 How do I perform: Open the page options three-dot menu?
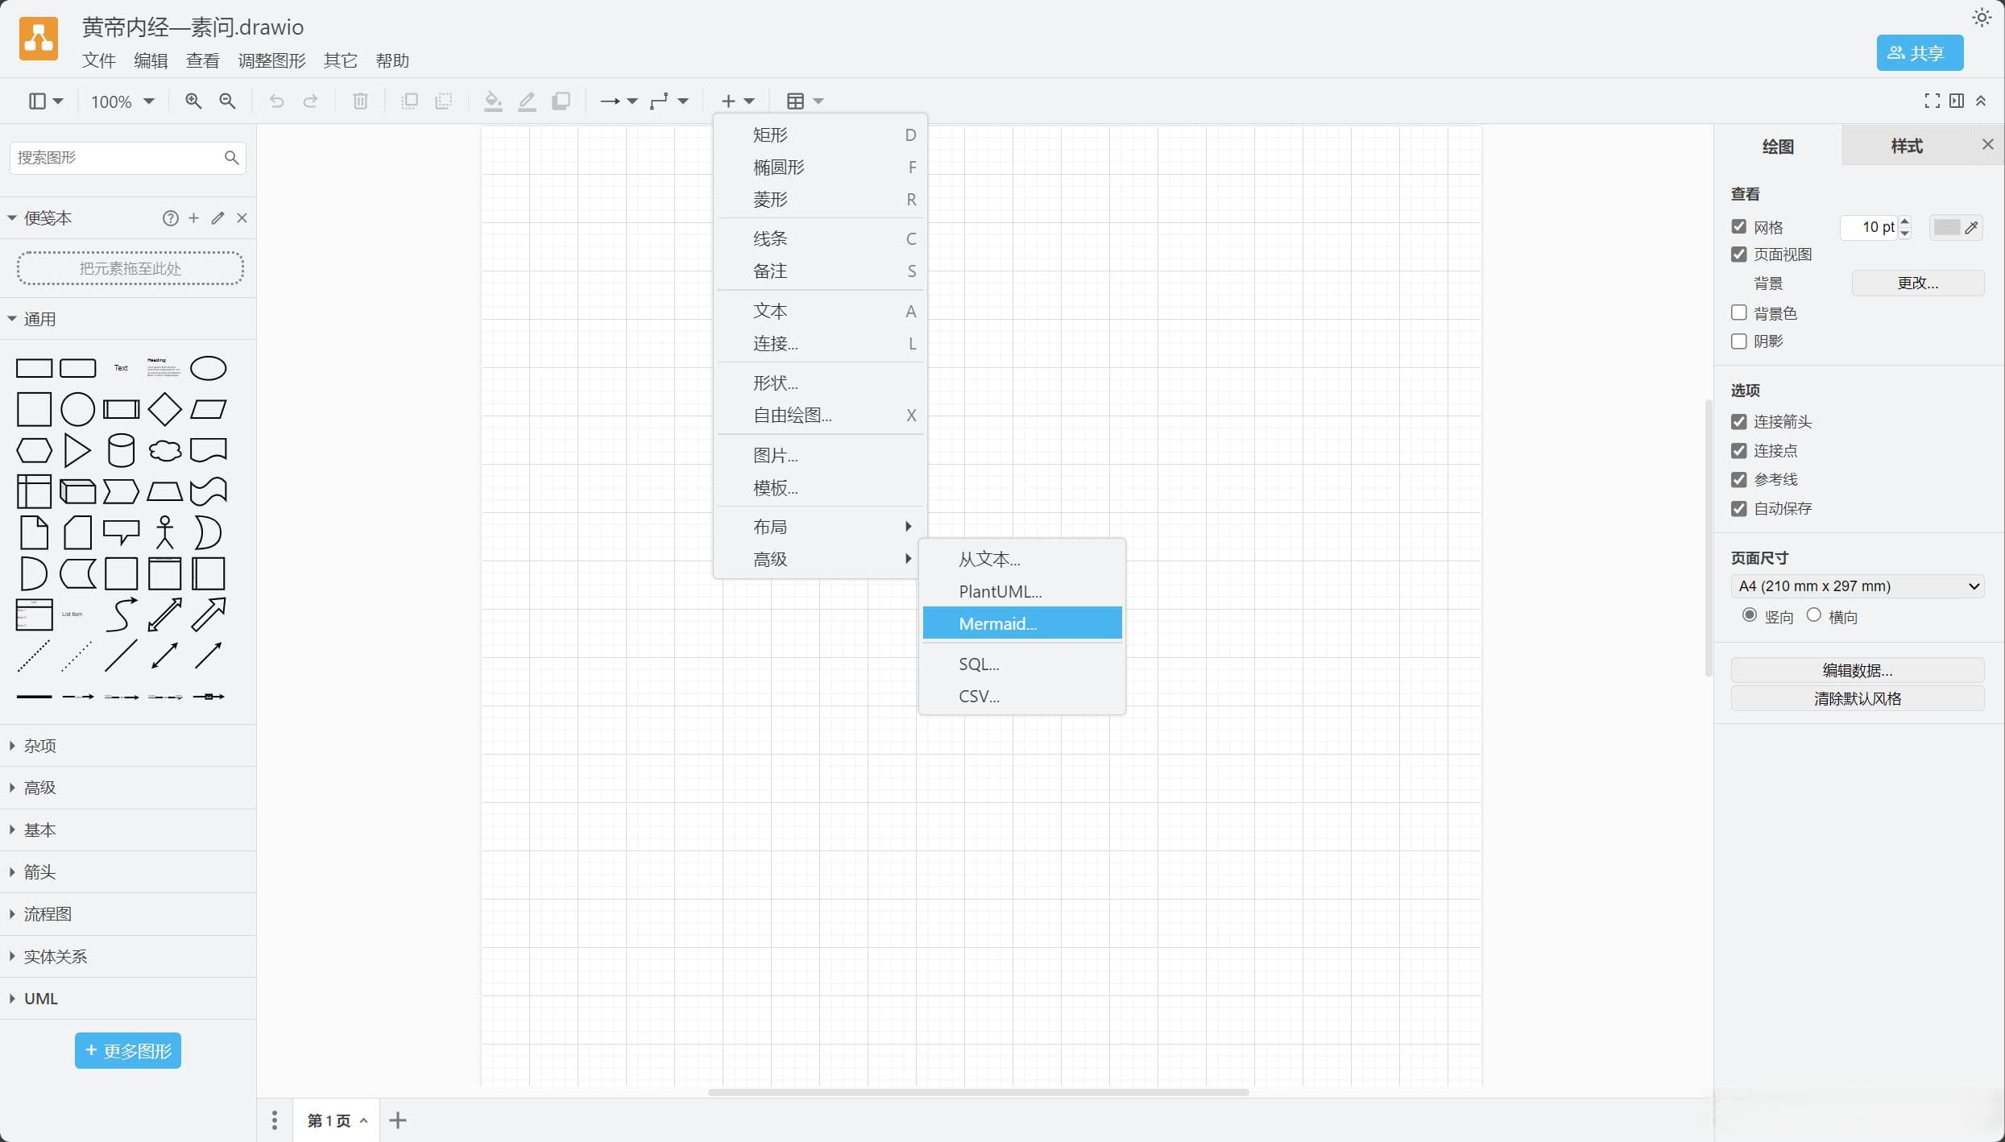[x=275, y=1120]
